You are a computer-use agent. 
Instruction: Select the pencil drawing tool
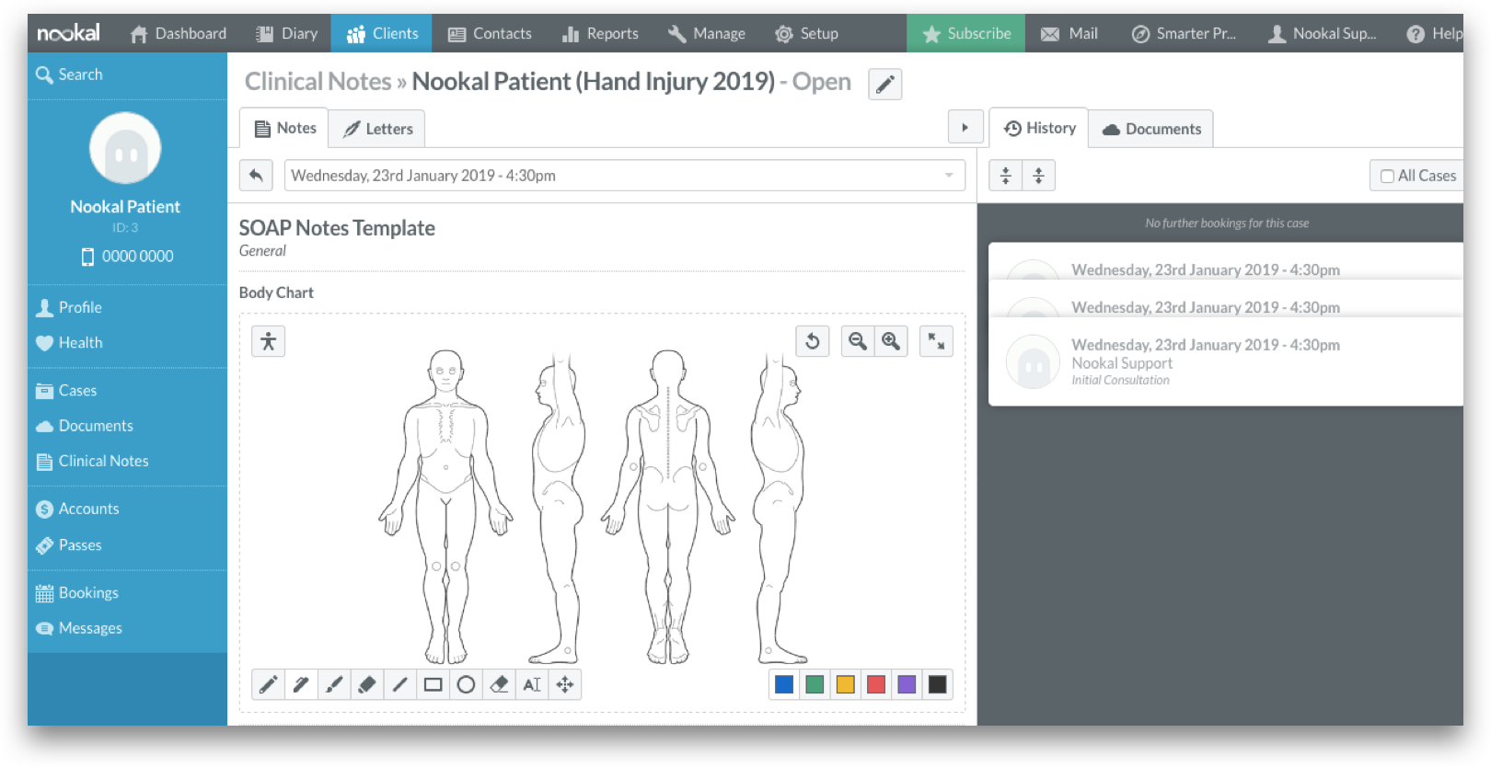[x=268, y=684]
